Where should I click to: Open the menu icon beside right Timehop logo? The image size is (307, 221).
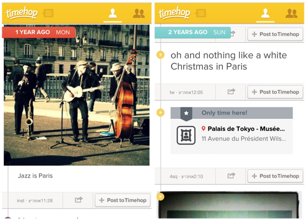pos(201,13)
